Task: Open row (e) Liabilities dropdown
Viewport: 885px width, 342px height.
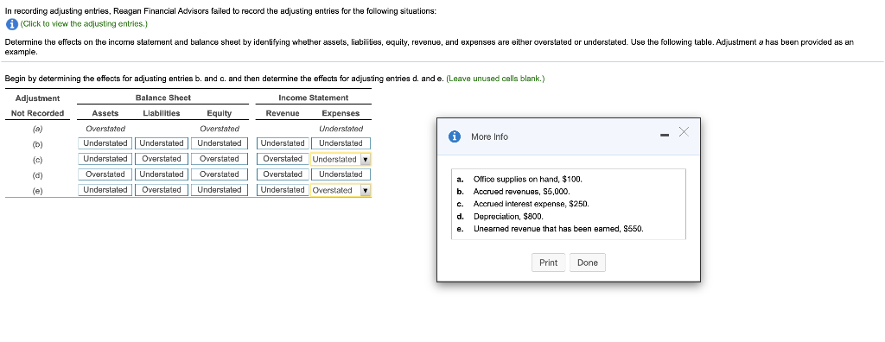Action: [x=162, y=190]
